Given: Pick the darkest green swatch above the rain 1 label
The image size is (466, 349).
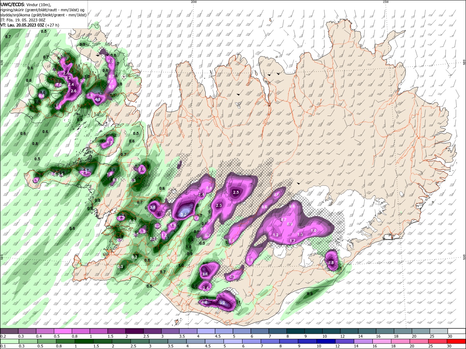Looking at the screenshot, I should 84,342.
